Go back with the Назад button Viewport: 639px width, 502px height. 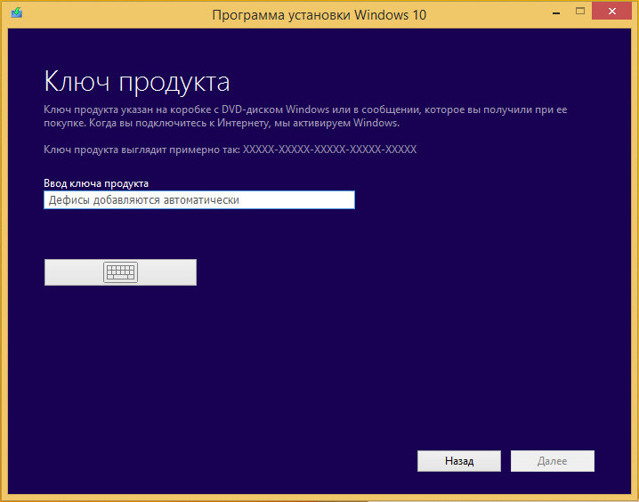click(x=459, y=461)
